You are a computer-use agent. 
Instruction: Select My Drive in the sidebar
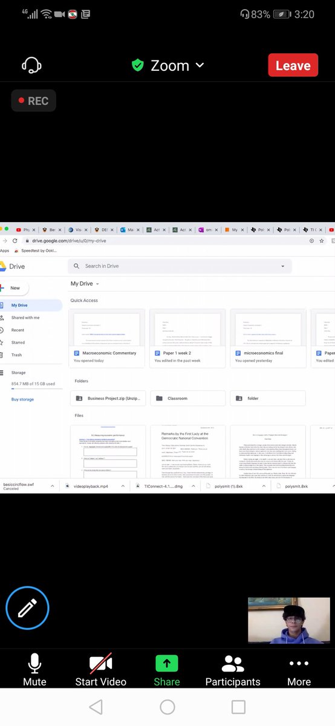(x=30, y=306)
